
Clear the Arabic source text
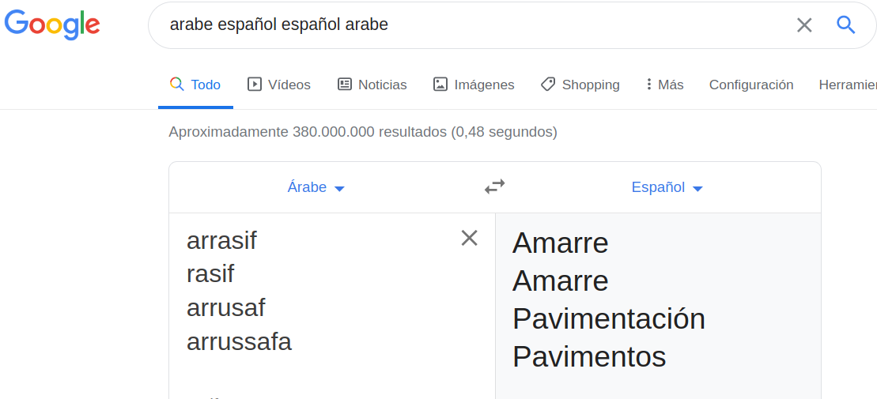pos(469,238)
